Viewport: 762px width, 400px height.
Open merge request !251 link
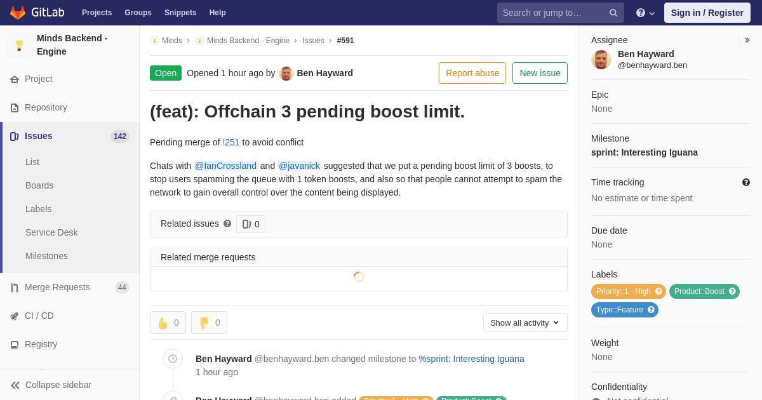click(x=231, y=142)
